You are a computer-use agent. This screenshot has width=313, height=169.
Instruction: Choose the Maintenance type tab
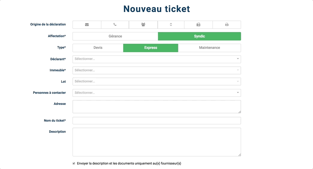[x=209, y=48]
